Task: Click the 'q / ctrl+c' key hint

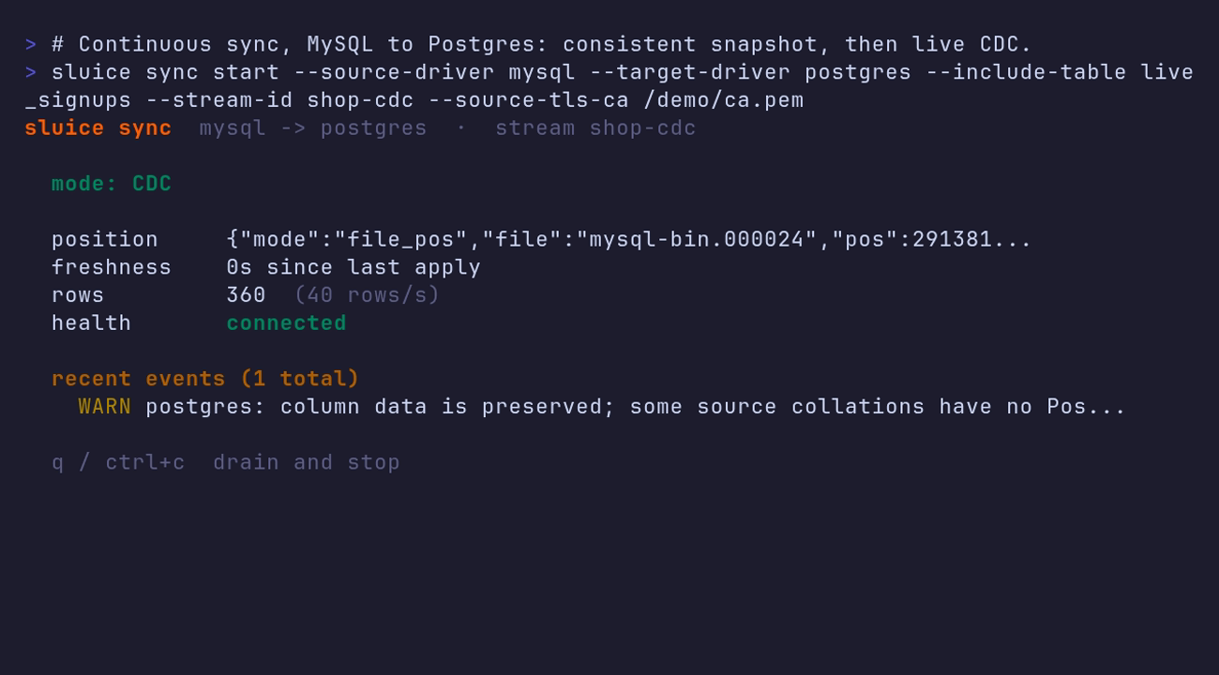Action: pyautogui.click(x=118, y=462)
